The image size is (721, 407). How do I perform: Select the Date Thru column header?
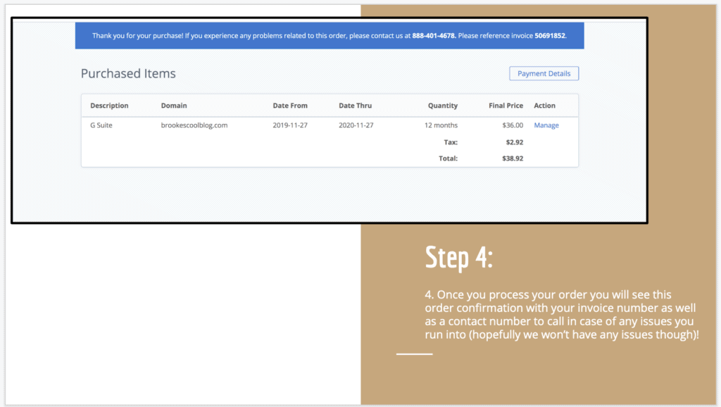(x=355, y=106)
